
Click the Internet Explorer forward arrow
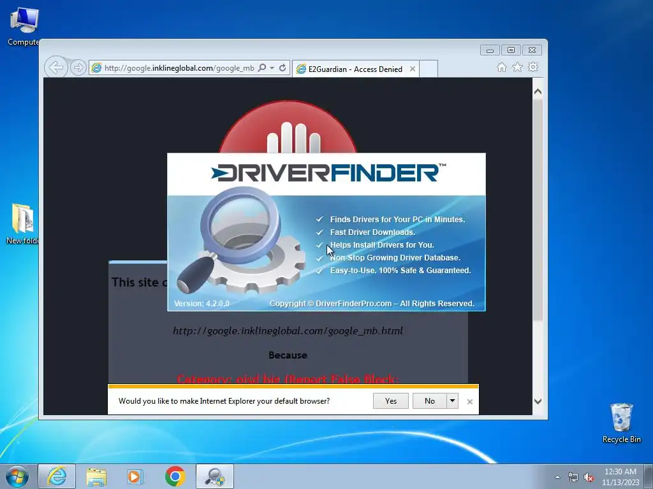click(78, 67)
